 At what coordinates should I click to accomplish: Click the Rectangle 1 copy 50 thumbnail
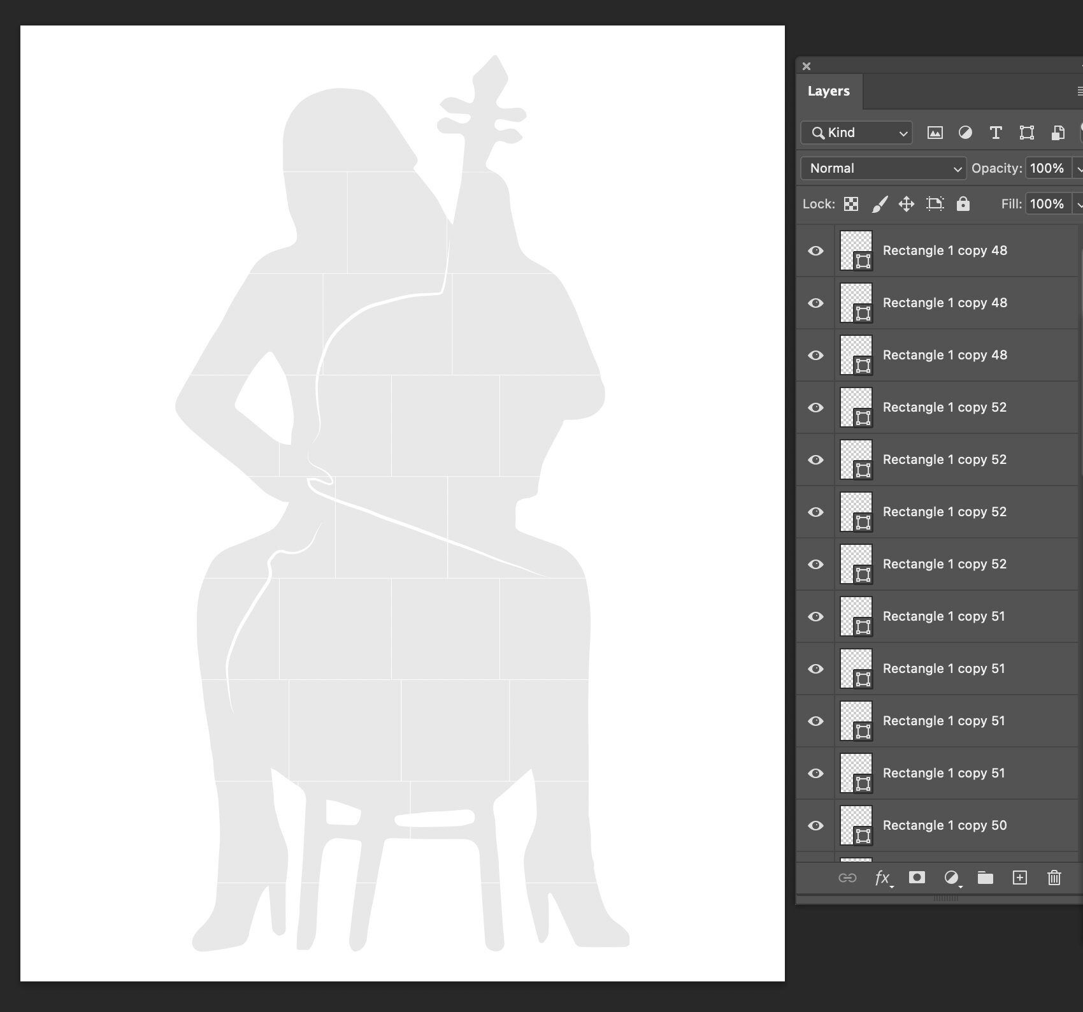(856, 825)
